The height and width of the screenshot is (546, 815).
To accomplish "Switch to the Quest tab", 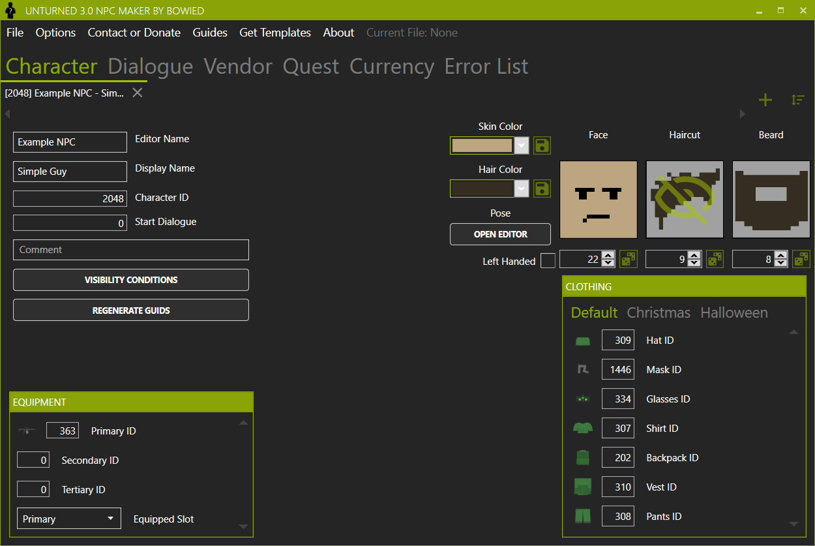I will (311, 67).
